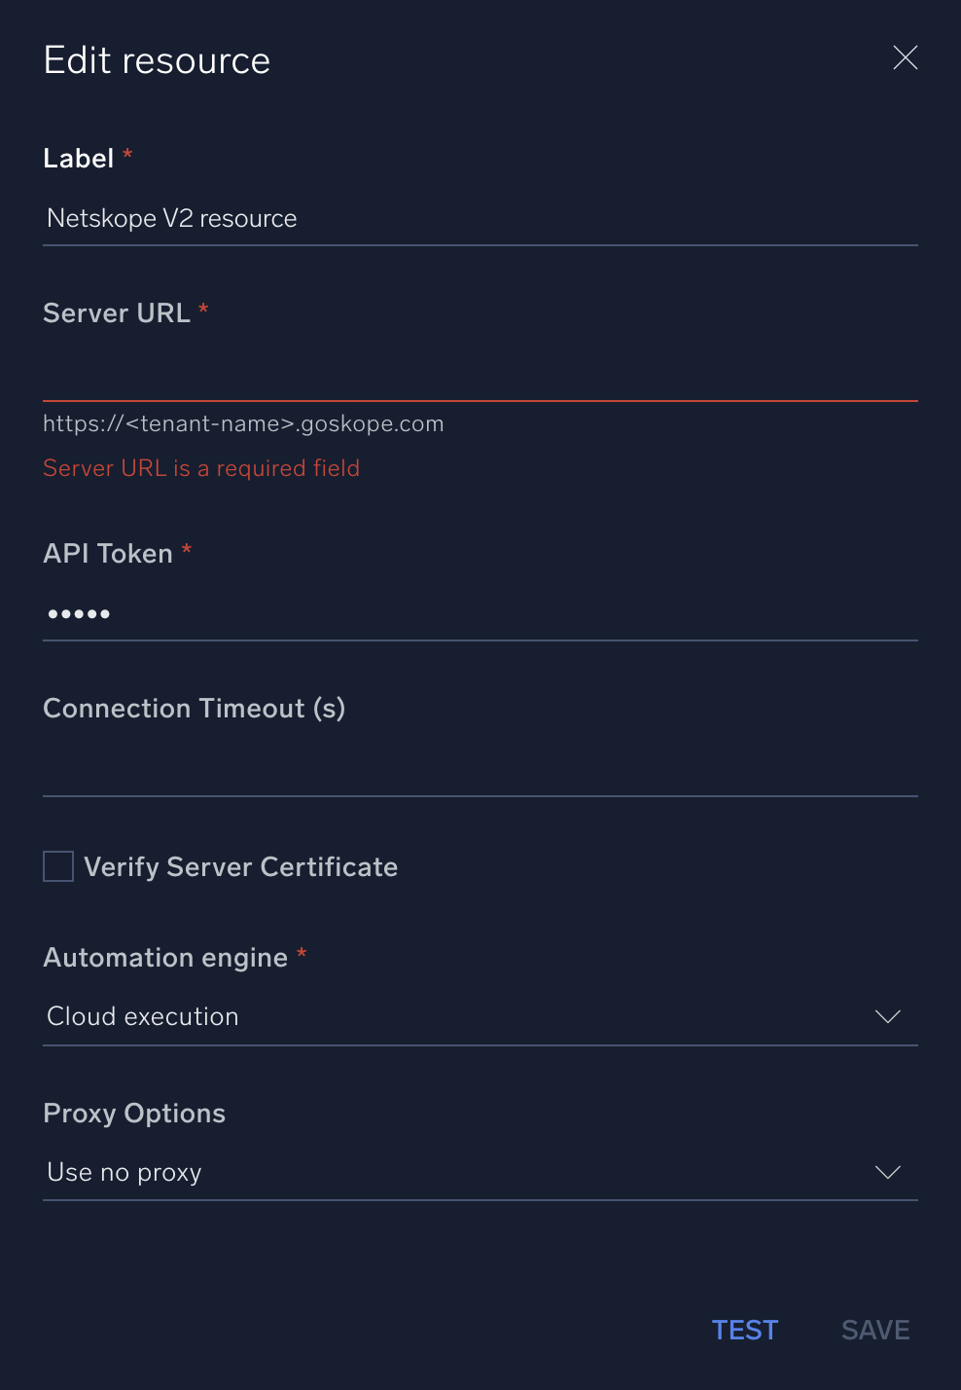Click the SAVE button
Screen dimensions: 961x1390
pos(874,1330)
